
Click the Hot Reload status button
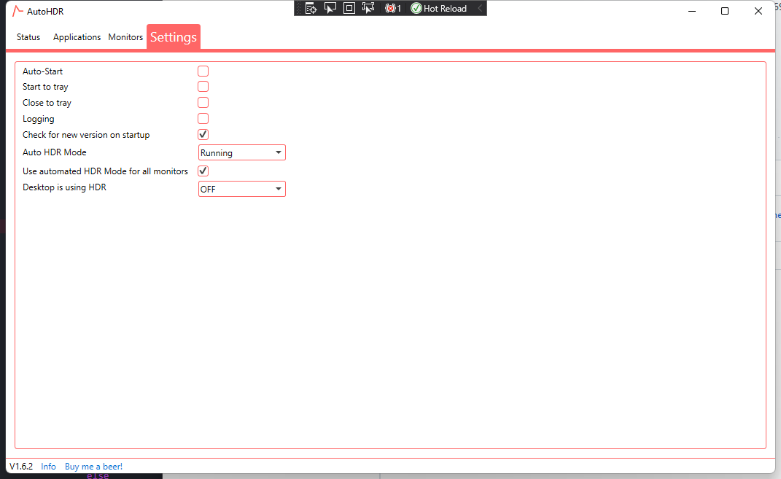[x=439, y=8]
